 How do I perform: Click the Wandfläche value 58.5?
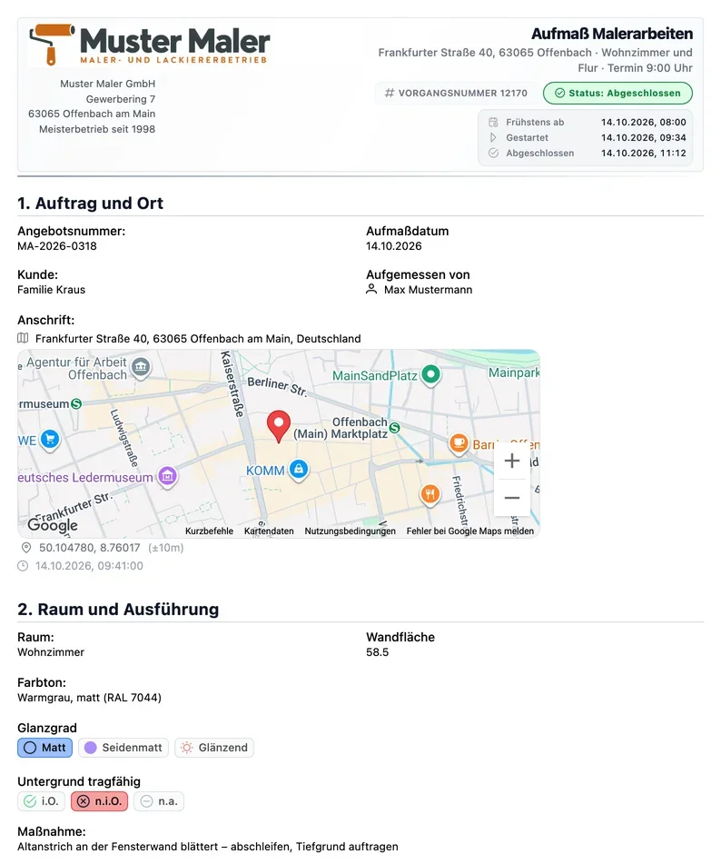pyautogui.click(x=378, y=652)
